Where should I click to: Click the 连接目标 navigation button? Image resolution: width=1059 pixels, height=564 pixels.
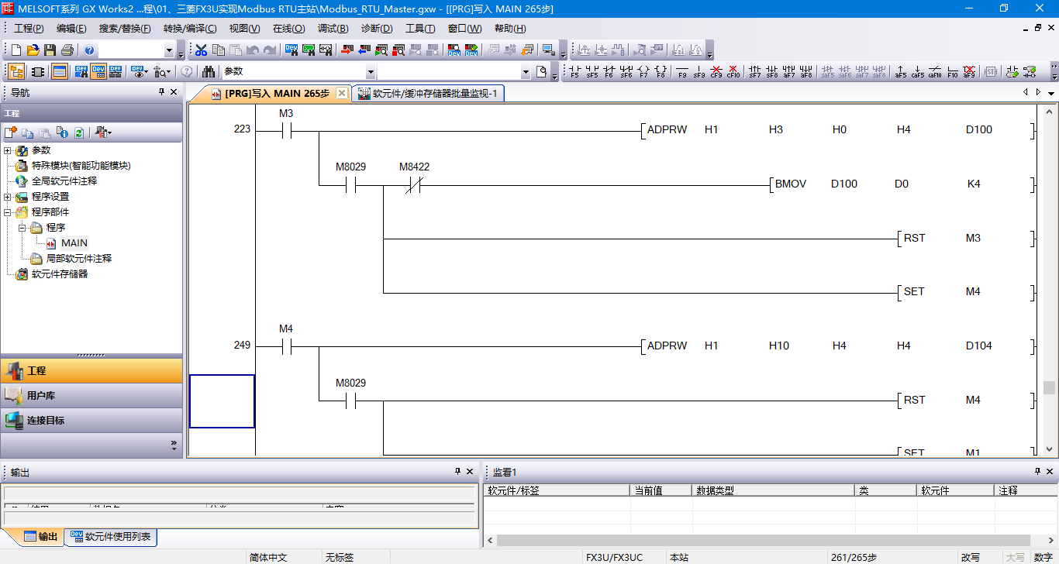click(x=45, y=421)
